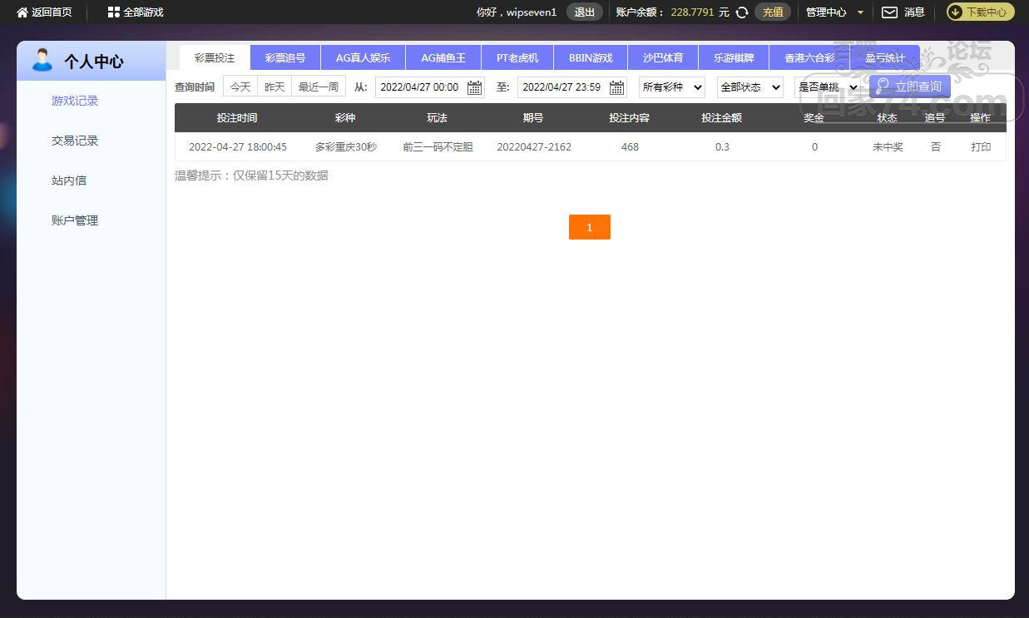Open the 全部状态 status dropdown
The width and height of the screenshot is (1029, 618).
pyautogui.click(x=750, y=87)
